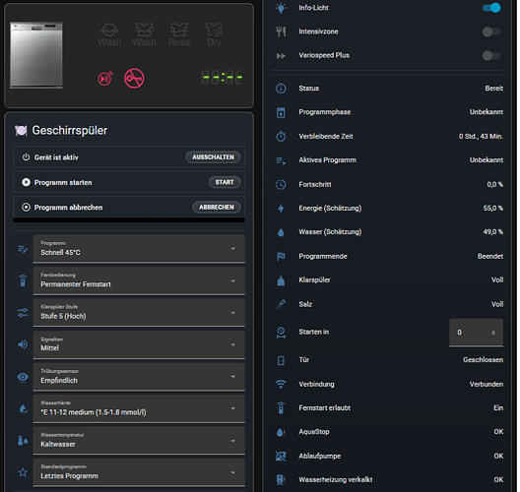Click the Programmphase dishwasher icon
The height and width of the screenshot is (492, 520).
click(281, 112)
